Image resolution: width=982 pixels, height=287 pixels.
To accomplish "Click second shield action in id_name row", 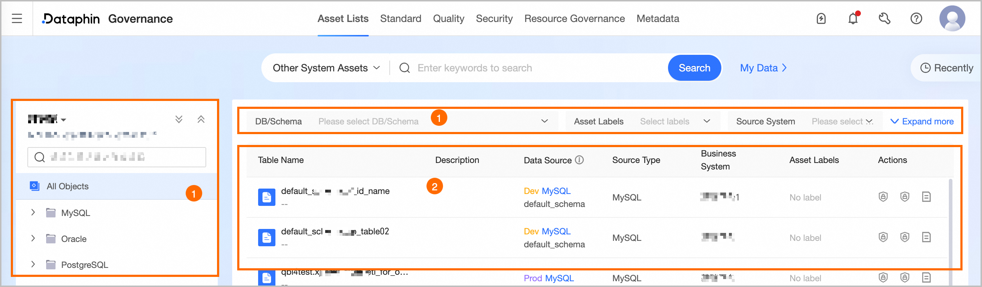I will (x=904, y=197).
